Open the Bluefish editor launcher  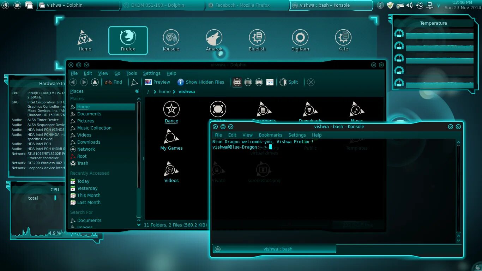(x=257, y=41)
